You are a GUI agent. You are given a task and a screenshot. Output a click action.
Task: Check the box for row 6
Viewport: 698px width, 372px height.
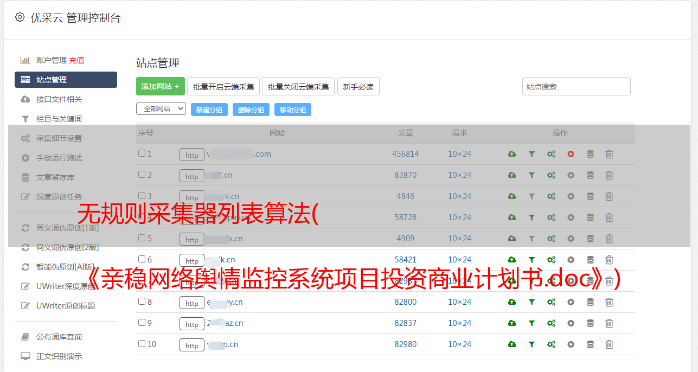pos(142,259)
